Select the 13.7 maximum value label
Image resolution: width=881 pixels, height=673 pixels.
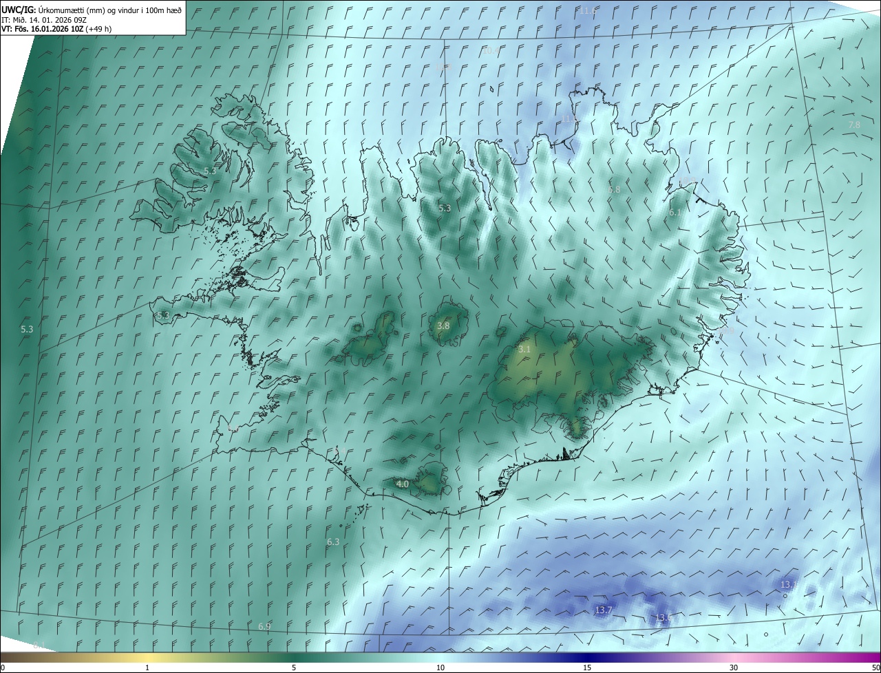604,610
